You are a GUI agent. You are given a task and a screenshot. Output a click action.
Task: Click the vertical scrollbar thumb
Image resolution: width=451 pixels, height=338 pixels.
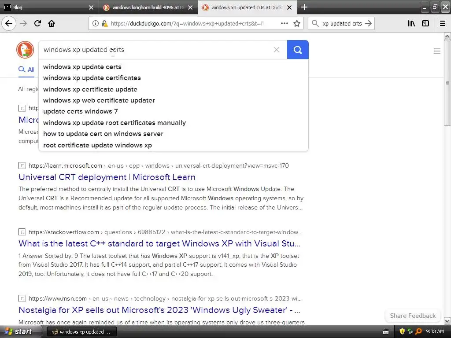pos(447,83)
